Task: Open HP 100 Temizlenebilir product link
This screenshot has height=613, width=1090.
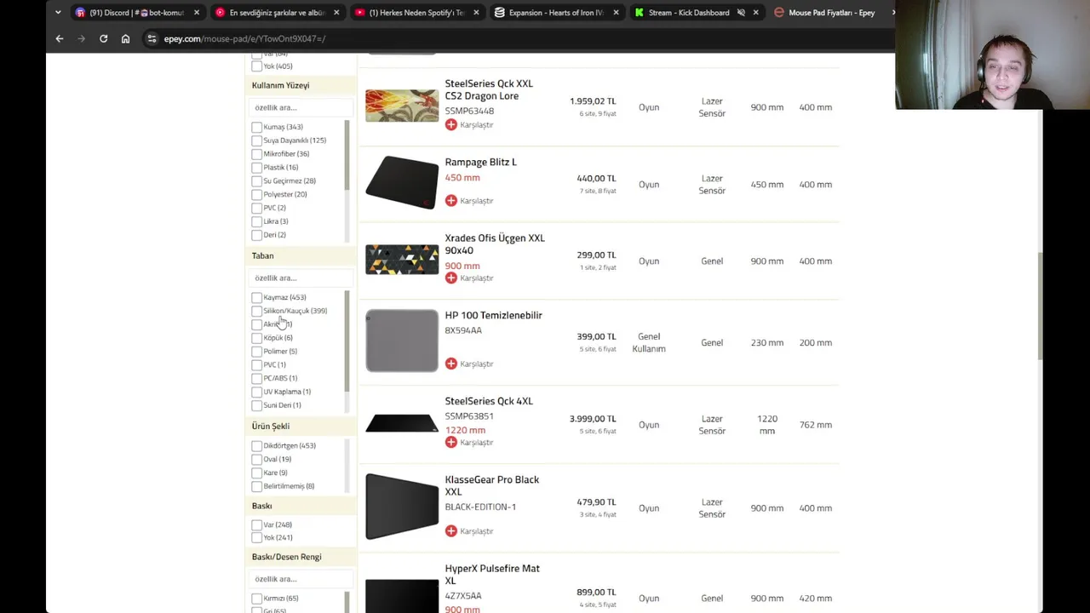Action: pyautogui.click(x=493, y=315)
